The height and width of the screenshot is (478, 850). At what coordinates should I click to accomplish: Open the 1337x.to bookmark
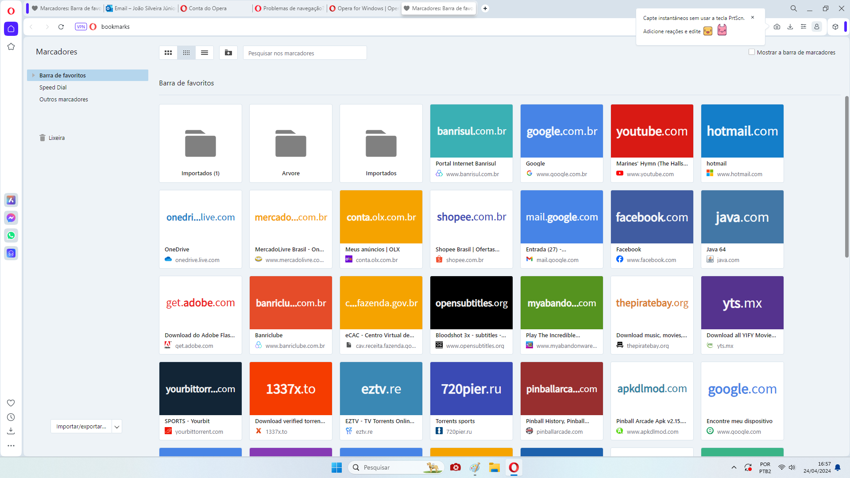coord(291,401)
